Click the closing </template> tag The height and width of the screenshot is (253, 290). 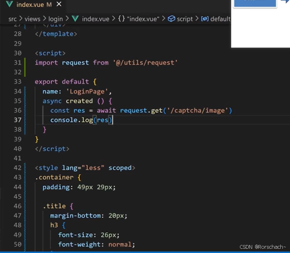[x=56, y=34]
